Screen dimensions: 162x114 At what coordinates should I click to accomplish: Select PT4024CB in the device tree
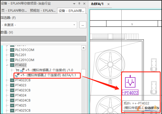(x=23, y=100)
